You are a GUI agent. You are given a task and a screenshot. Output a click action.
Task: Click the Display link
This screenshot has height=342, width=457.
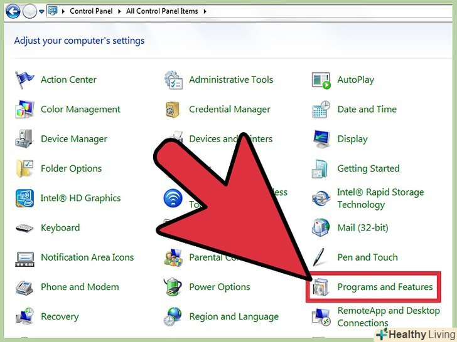(x=353, y=139)
